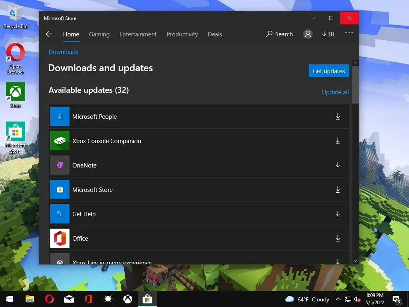Click the Get updates button
The width and height of the screenshot is (409, 307).
coord(329,71)
